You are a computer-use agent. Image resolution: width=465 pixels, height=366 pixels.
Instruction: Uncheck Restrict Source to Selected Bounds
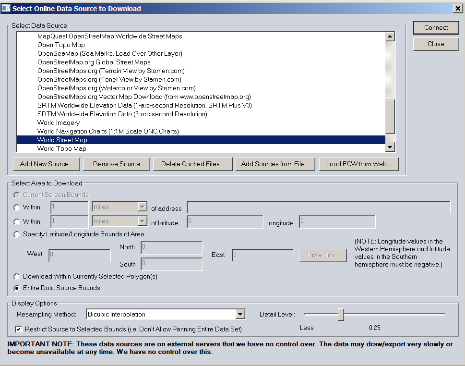[x=19, y=329]
